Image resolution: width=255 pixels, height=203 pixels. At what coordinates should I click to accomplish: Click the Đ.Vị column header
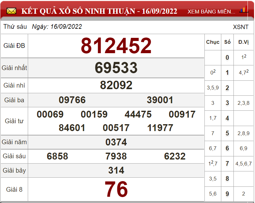click(x=243, y=42)
